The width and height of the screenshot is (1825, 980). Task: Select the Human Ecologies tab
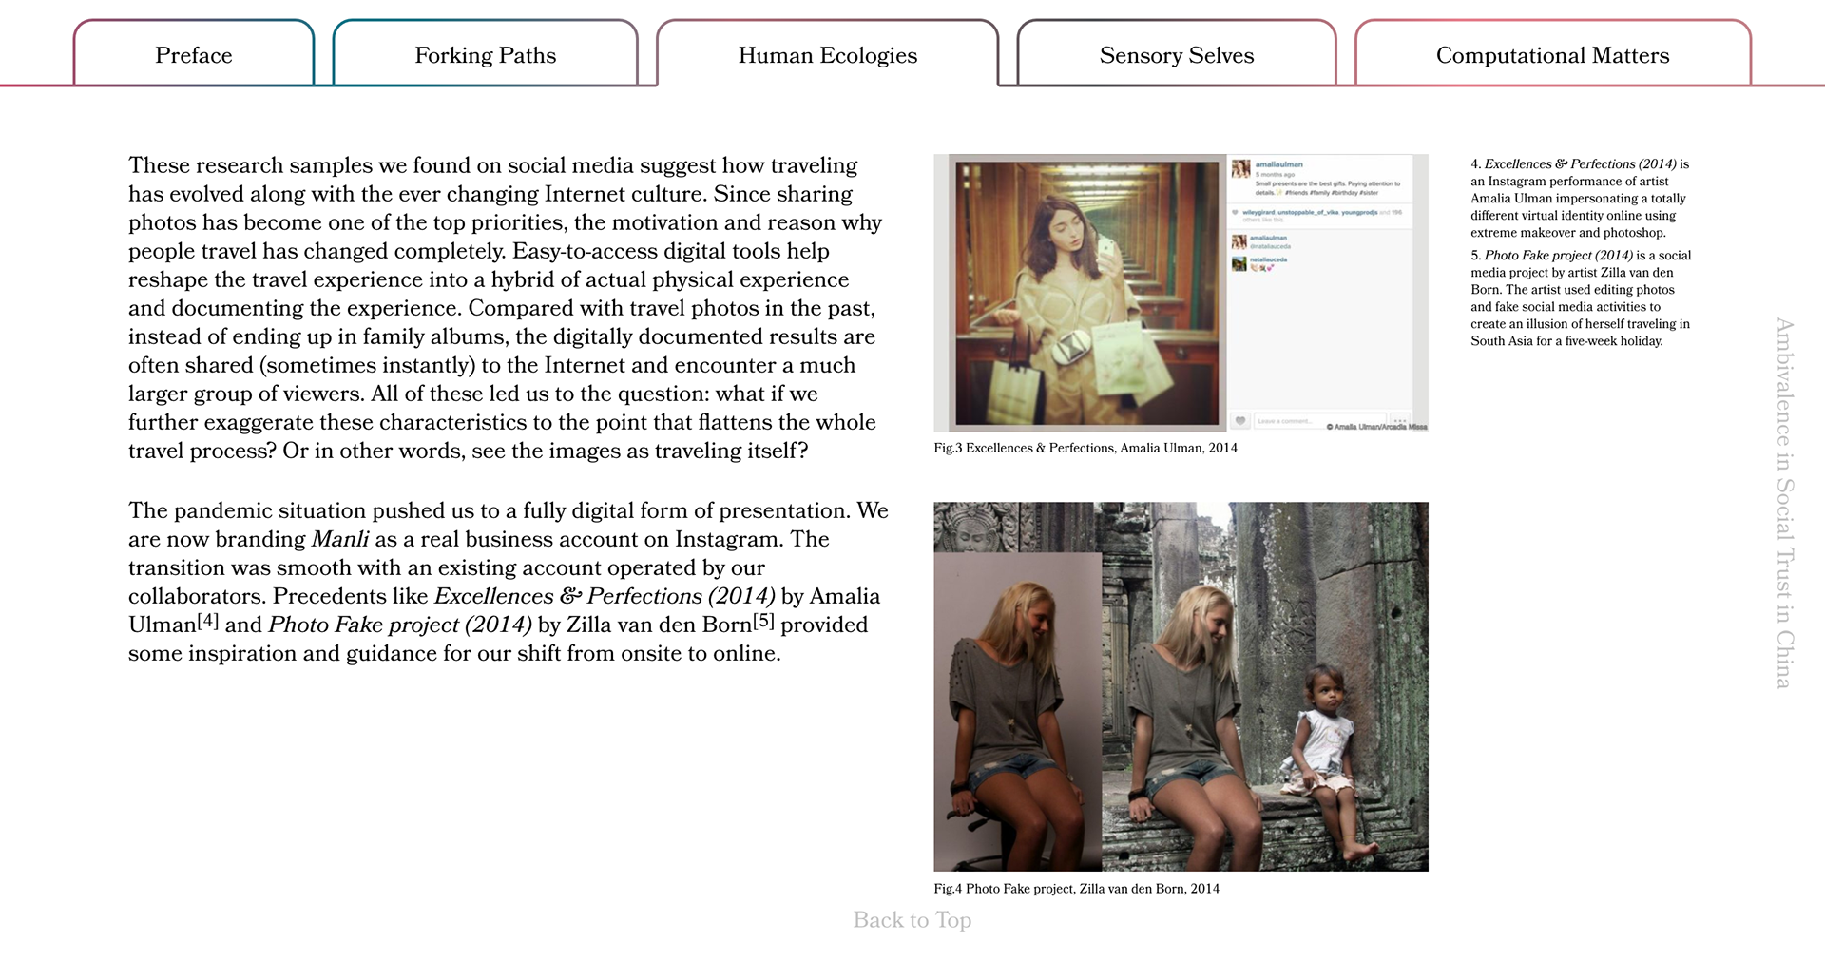(827, 54)
